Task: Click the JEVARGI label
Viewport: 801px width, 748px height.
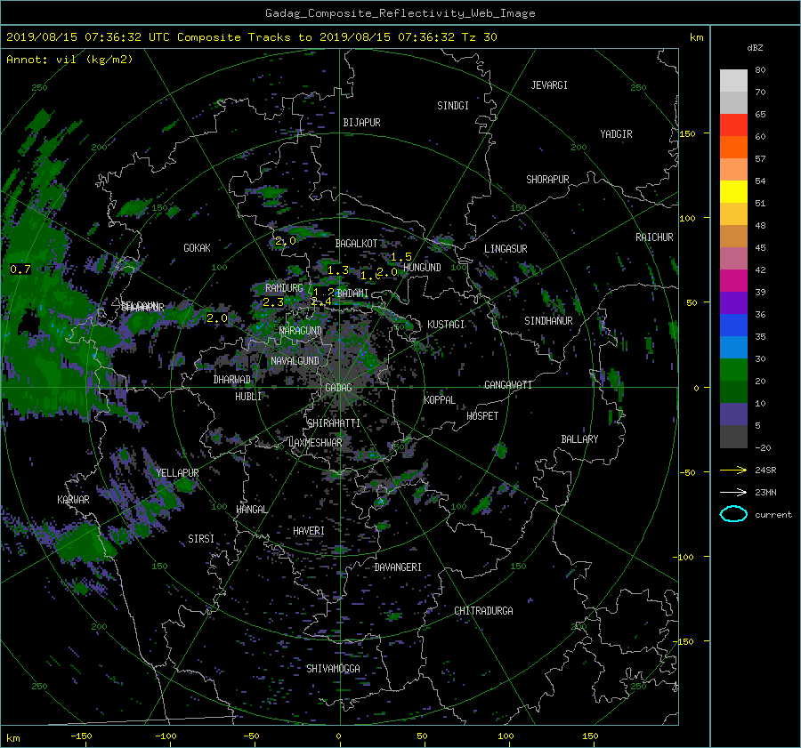Action: point(549,85)
